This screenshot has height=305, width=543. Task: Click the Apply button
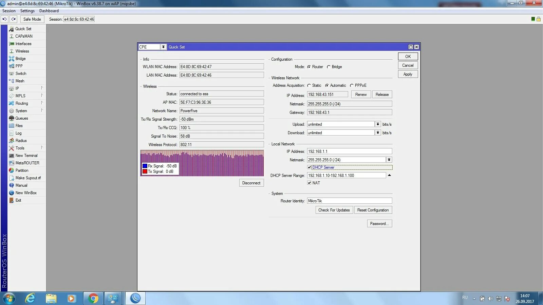coord(408,74)
